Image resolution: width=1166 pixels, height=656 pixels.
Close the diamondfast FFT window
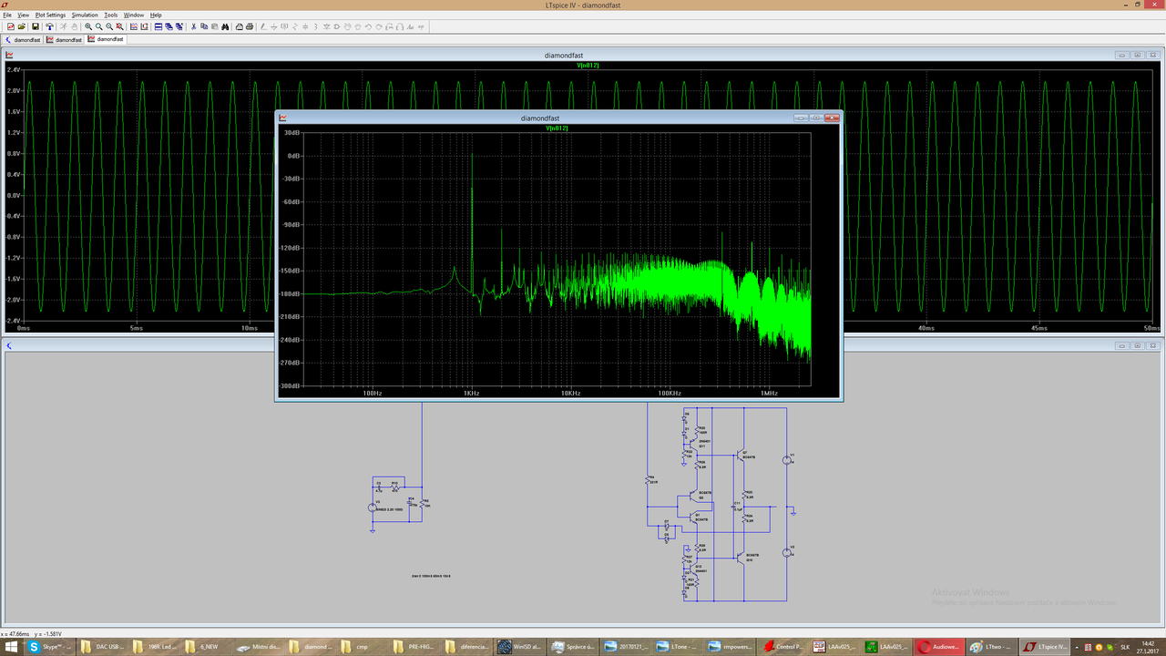831,118
